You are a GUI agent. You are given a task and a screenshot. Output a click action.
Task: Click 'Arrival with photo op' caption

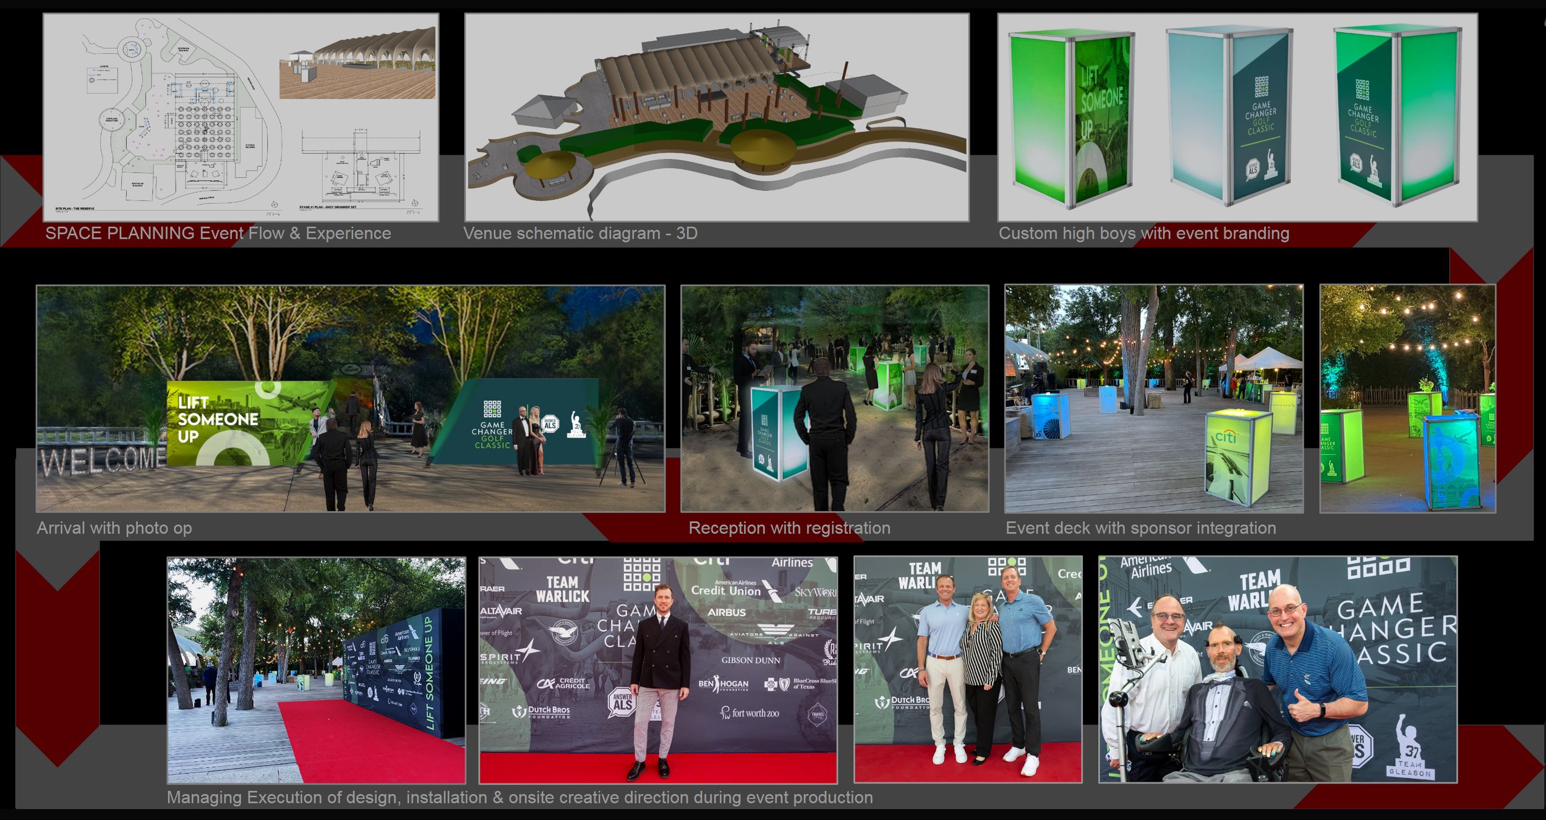(x=114, y=528)
